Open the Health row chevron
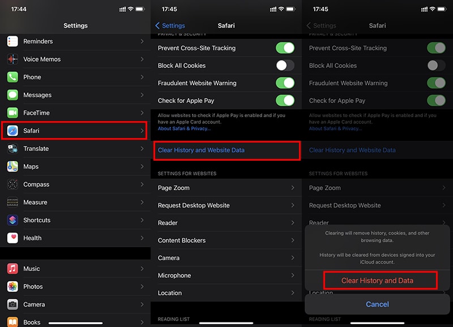 pos(142,238)
